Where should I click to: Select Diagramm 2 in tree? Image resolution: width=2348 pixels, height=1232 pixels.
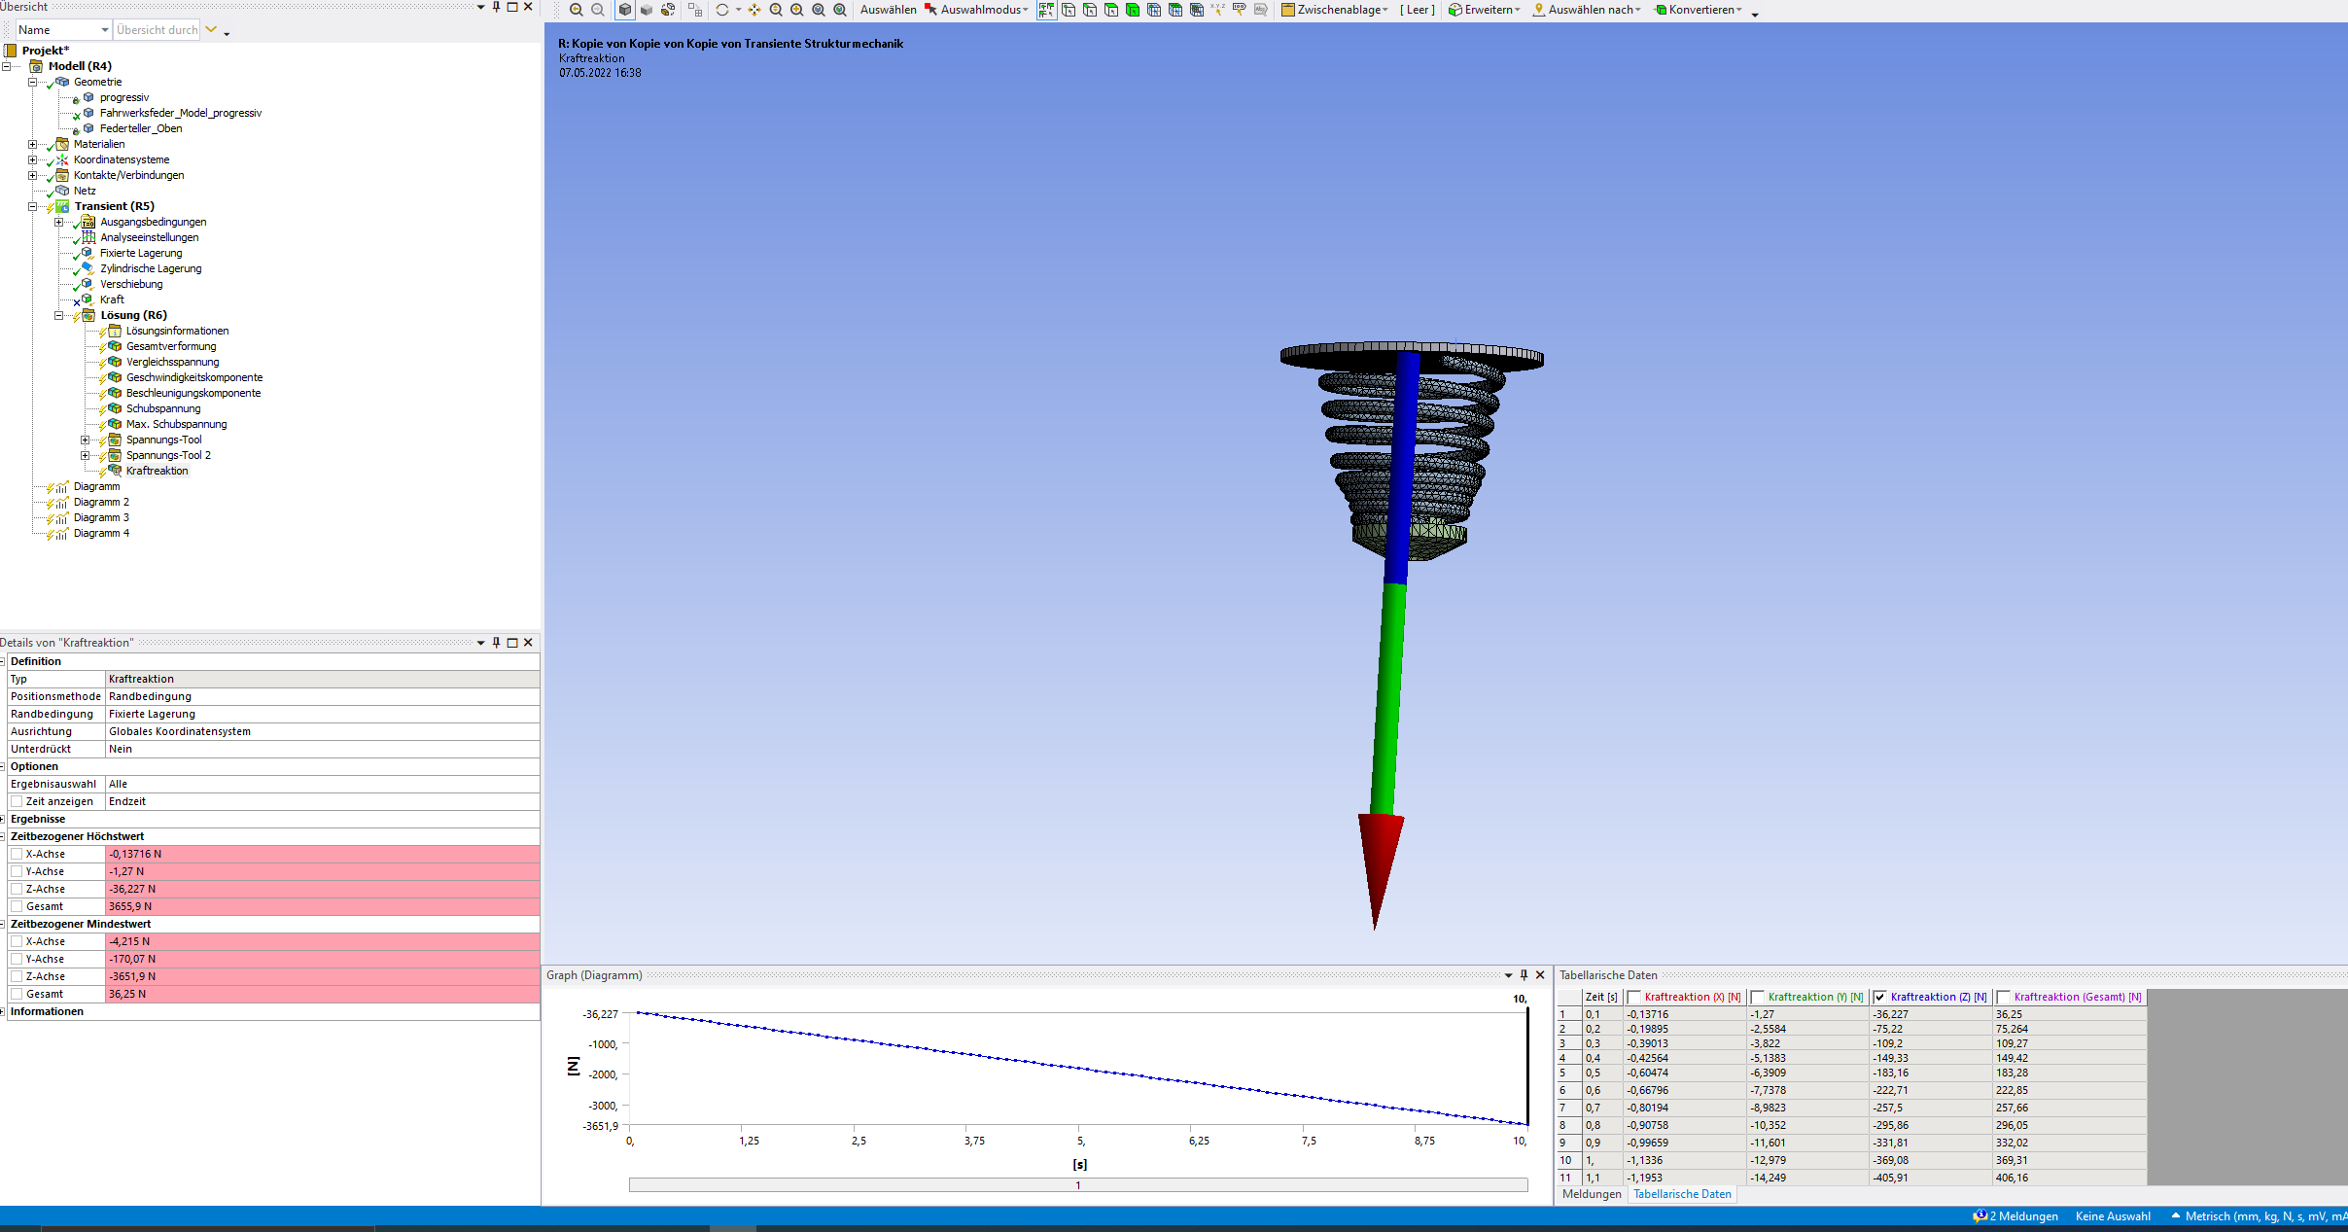pos(101,502)
